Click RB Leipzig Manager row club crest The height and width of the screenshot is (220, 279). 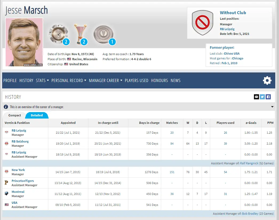point(7,132)
